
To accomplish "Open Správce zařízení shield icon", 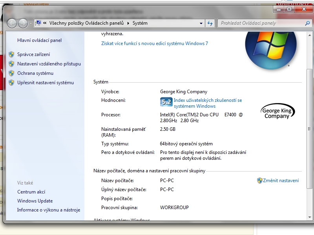I will coord(11,54).
